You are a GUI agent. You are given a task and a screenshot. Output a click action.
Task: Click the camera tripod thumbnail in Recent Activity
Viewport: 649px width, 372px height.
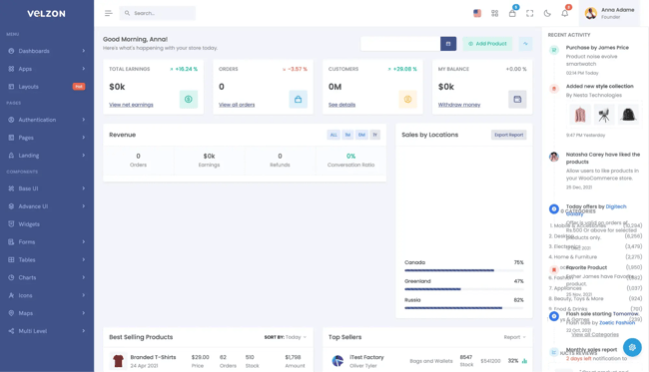coord(604,115)
